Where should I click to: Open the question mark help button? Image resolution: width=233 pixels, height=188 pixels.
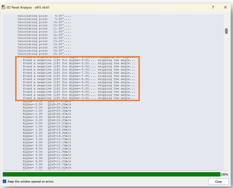(x=213, y=7)
